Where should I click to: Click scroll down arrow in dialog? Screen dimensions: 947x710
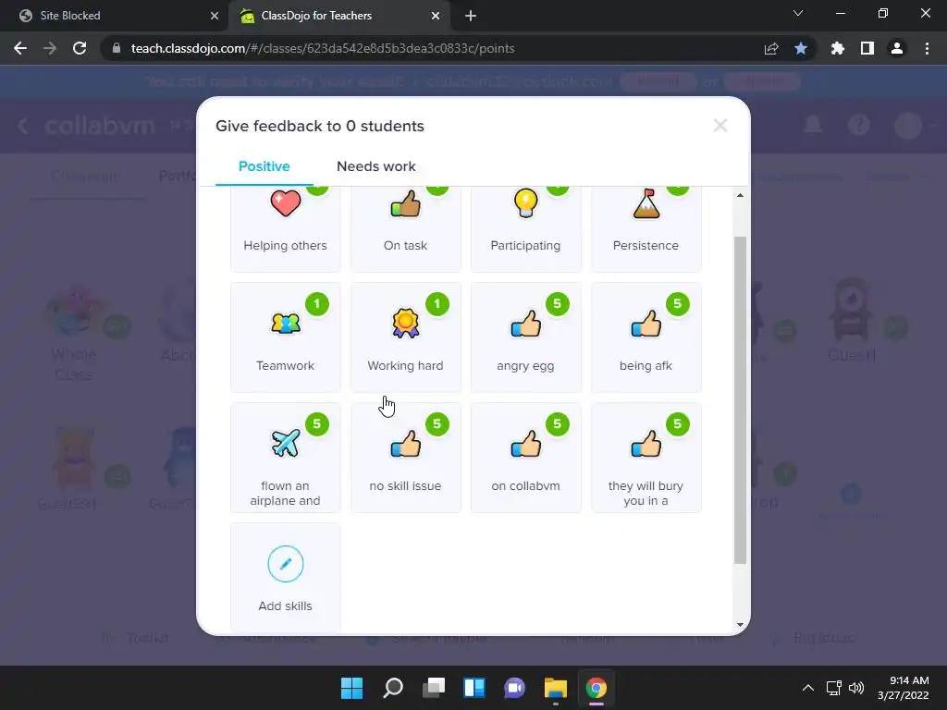(740, 625)
